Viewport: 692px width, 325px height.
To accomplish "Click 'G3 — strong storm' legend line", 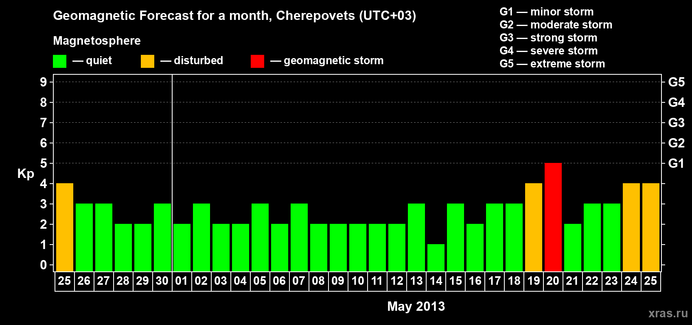I will point(548,38).
